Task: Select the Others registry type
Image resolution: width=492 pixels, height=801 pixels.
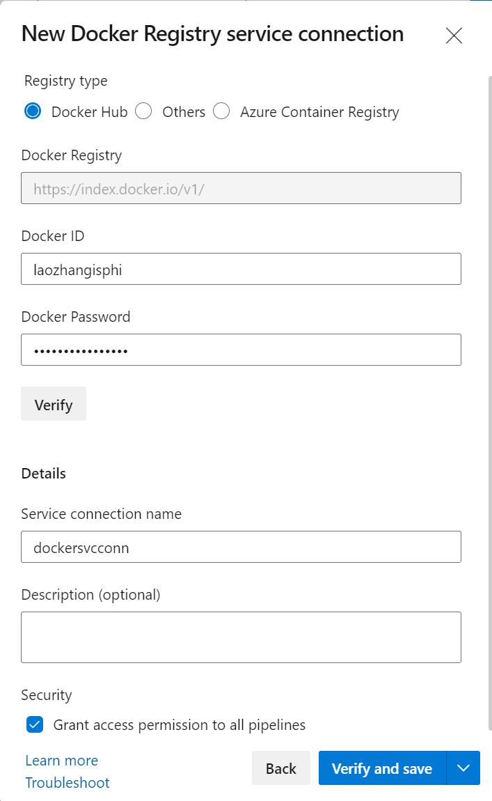Action: coord(143,111)
